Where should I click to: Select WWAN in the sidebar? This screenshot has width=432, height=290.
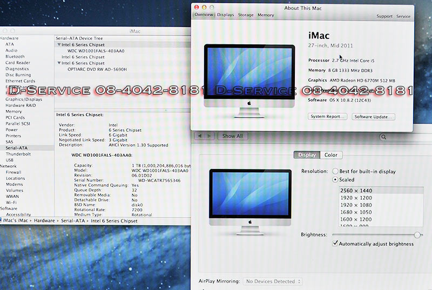pyautogui.click(x=12, y=197)
